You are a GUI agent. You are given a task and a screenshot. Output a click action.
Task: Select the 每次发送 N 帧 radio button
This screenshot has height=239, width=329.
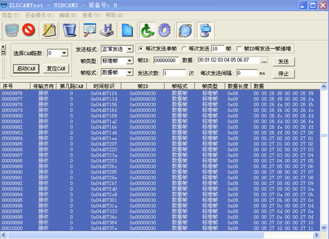pyautogui.click(x=184, y=49)
